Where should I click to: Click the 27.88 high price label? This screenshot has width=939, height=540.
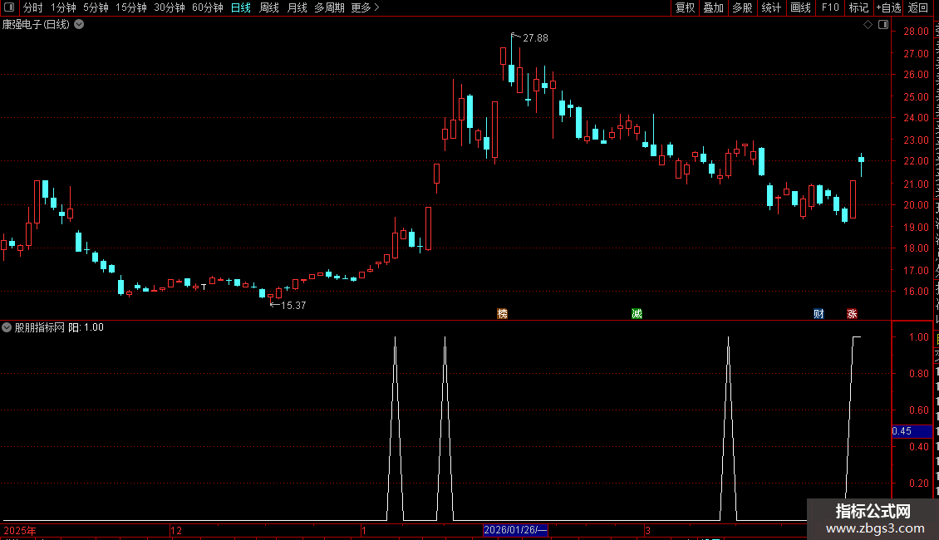pos(535,37)
